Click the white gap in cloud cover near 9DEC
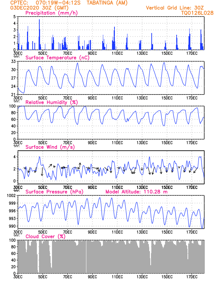Screen dimensions: 217x281 (86, 256)
